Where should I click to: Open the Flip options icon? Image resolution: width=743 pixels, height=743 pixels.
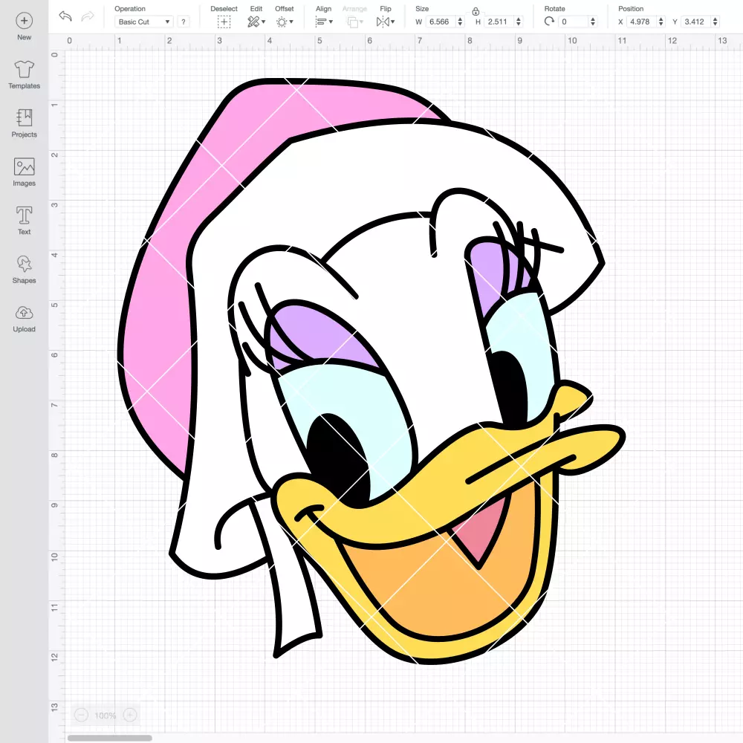pyautogui.click(x=383, y=22)
